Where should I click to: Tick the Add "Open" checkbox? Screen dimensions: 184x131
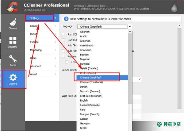tap(63, 51)
